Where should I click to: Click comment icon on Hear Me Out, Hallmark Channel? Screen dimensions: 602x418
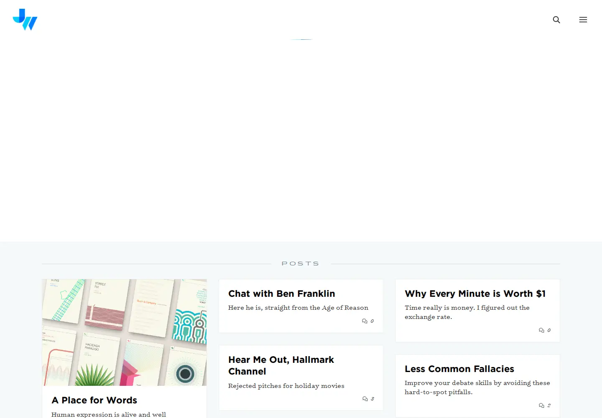[x=365, y=399]
